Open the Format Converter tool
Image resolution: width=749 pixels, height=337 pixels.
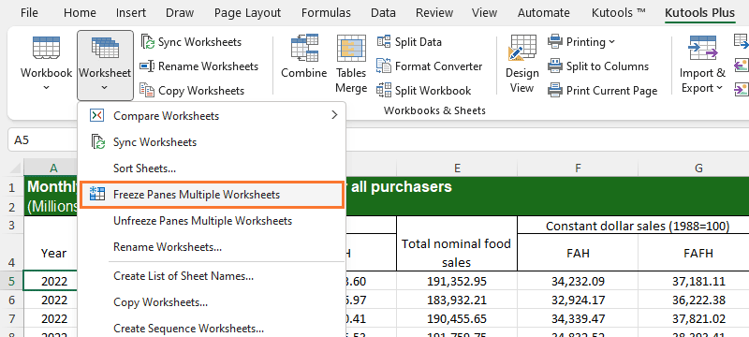430,66
